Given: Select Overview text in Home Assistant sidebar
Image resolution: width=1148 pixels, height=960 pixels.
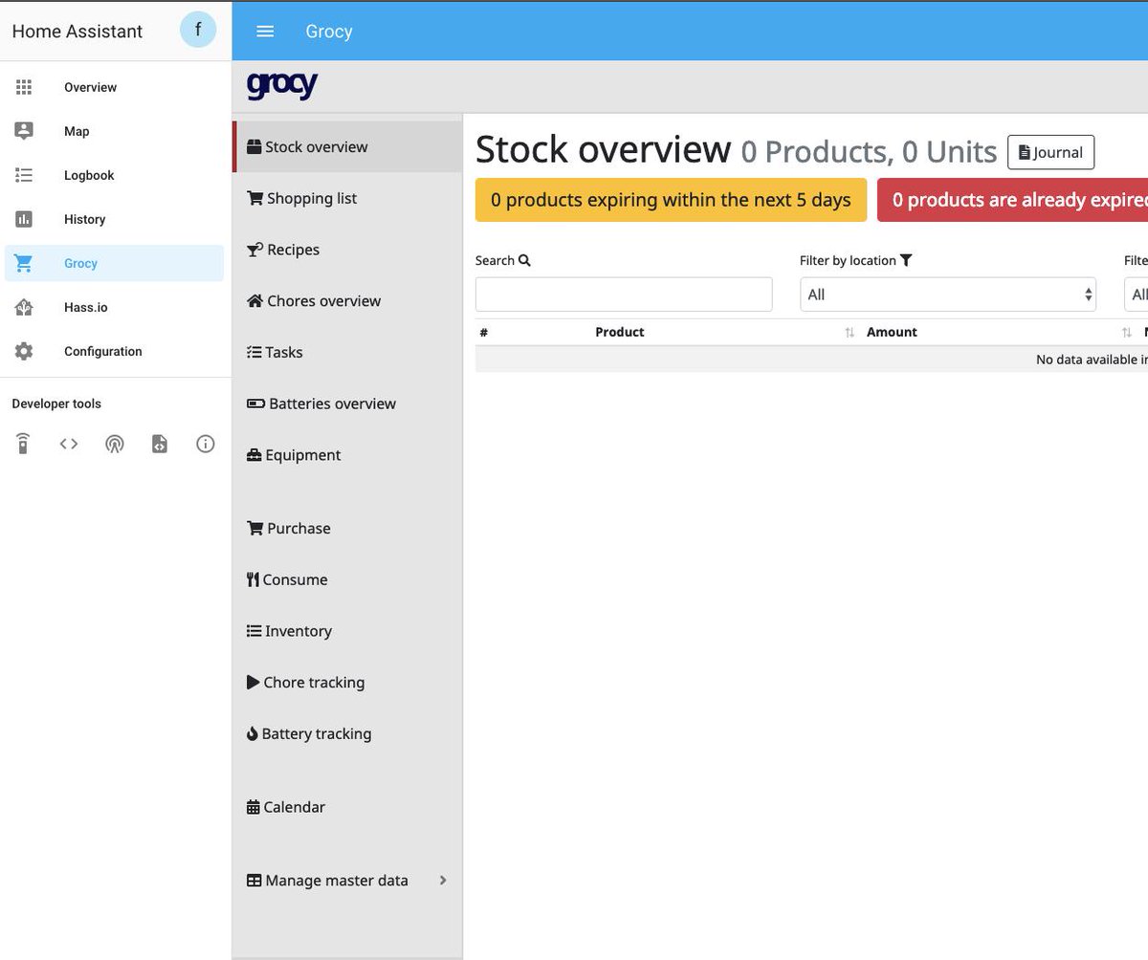Looking at the screenshot, I should point(90,87).
